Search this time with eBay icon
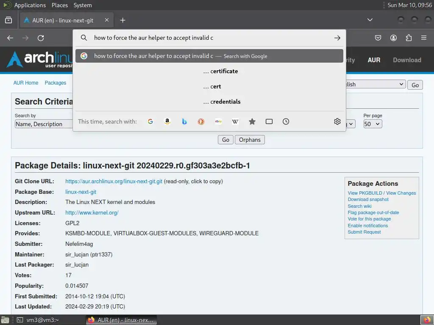The width and height of the screenshot is (434, 325). [x=218, y=121]
